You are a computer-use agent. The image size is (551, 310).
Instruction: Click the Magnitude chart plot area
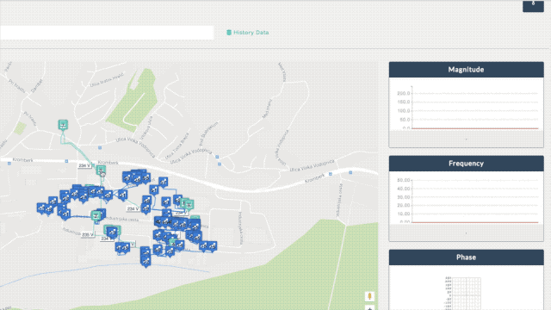pos(474,108)
